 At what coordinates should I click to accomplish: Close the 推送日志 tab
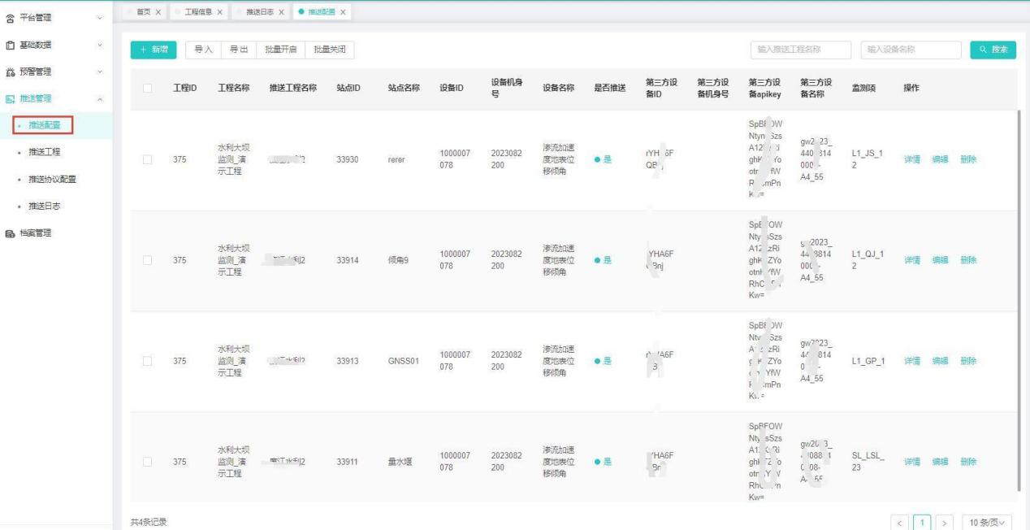tap(281, 11)
